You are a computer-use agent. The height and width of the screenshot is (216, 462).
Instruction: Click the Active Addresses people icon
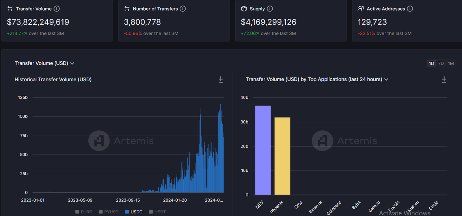coord(361,9)
